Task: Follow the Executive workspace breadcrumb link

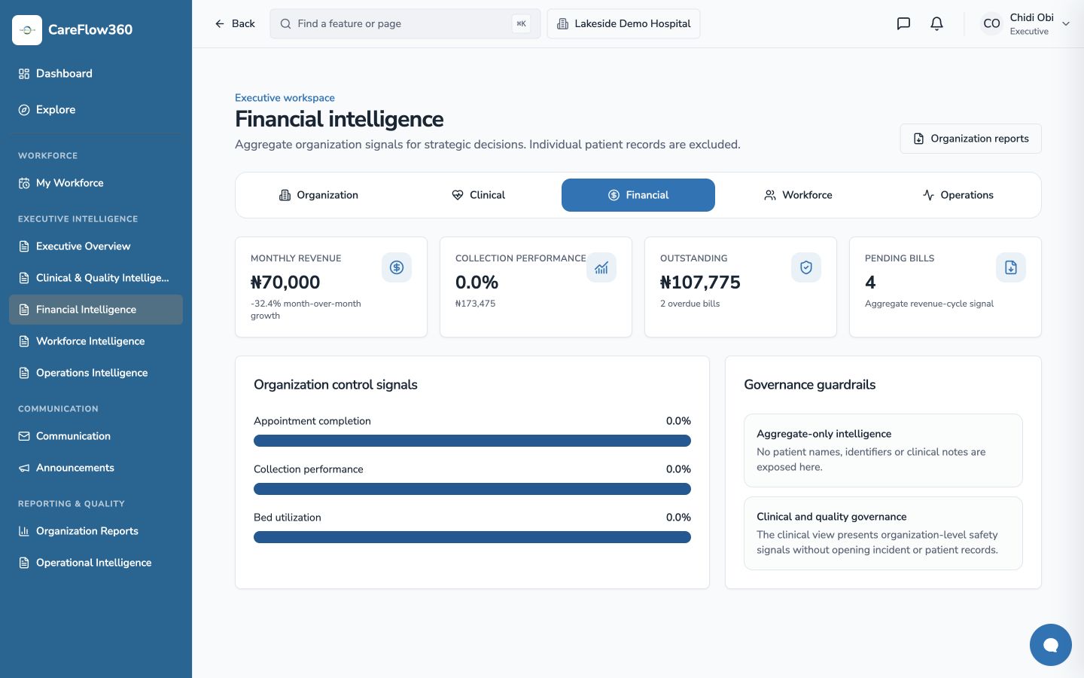Action: (285, 98)
